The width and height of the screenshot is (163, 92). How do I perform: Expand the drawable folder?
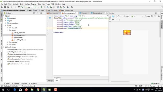(8, 28)
